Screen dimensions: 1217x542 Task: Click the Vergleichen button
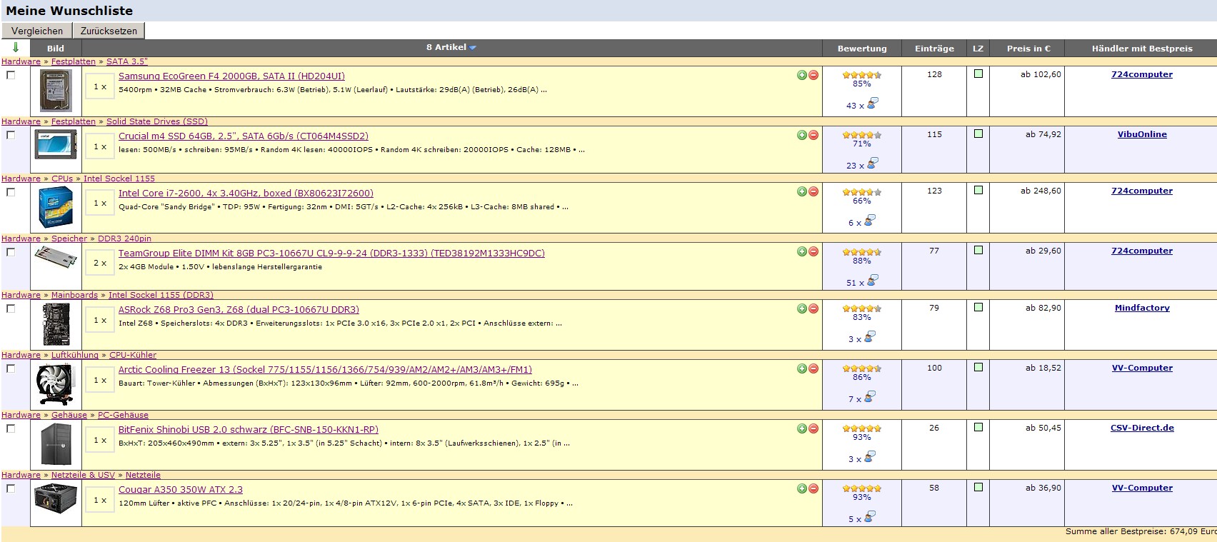(37, 31)
